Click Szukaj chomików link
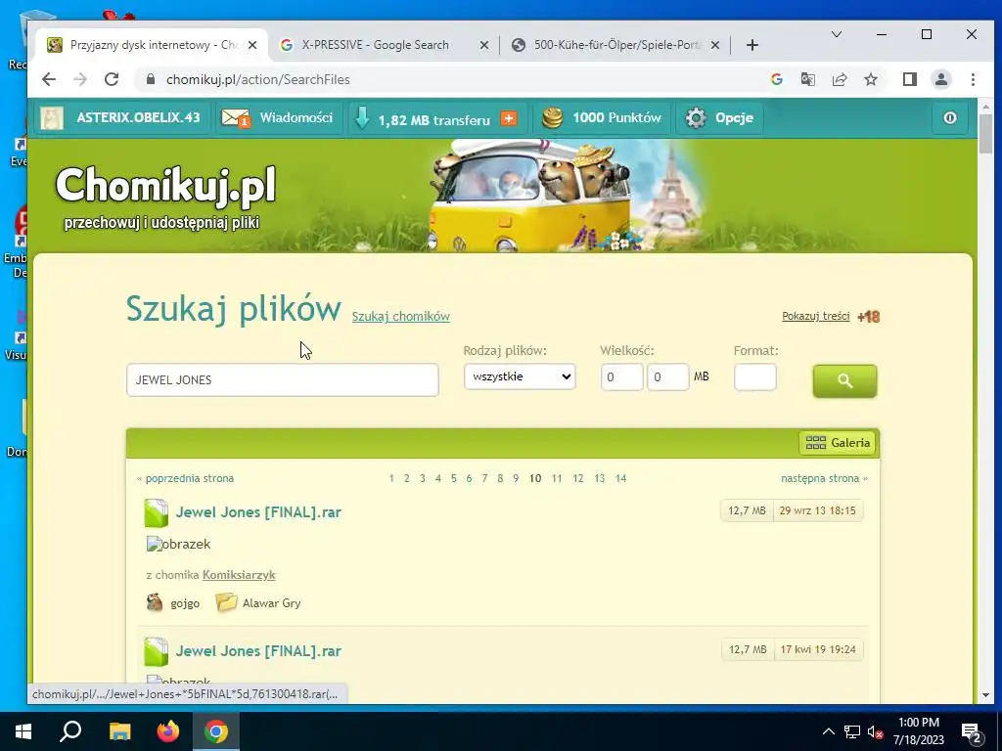This screenshot has height=751, width=1002. pos(400,316)
